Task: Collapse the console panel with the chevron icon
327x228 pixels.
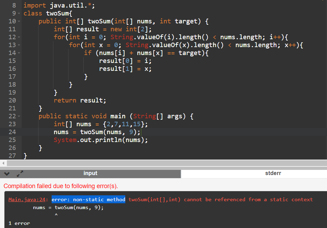Action: (7, 174)
